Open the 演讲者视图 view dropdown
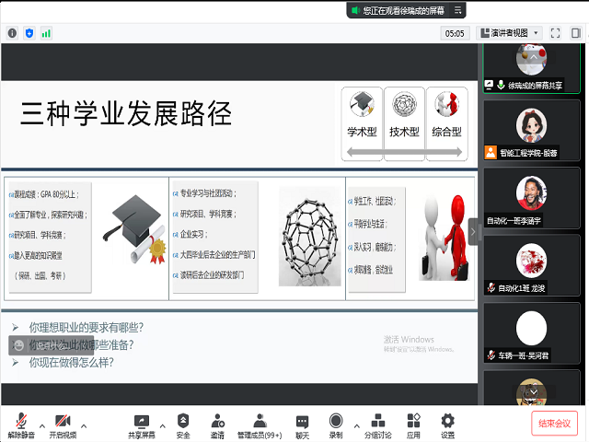The height and width of the screenshot is (442, 589). pos(510,32)
